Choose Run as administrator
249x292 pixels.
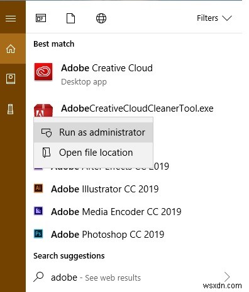93,132
